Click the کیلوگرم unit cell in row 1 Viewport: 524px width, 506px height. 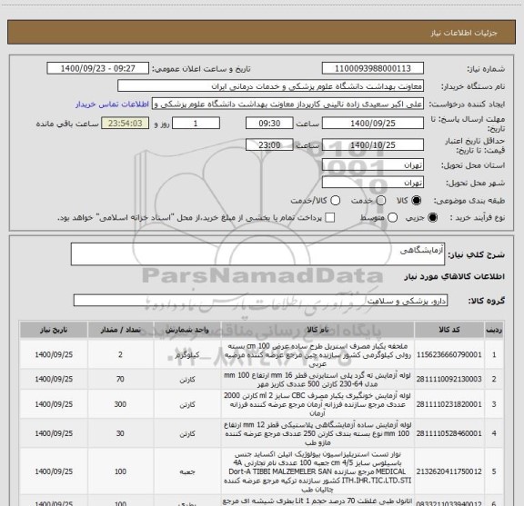[x=187, y=355]
